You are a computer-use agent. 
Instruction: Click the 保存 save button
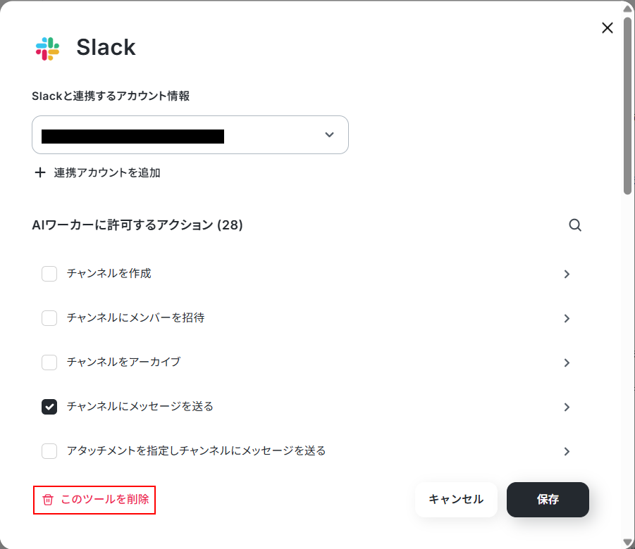coord(548,500)
